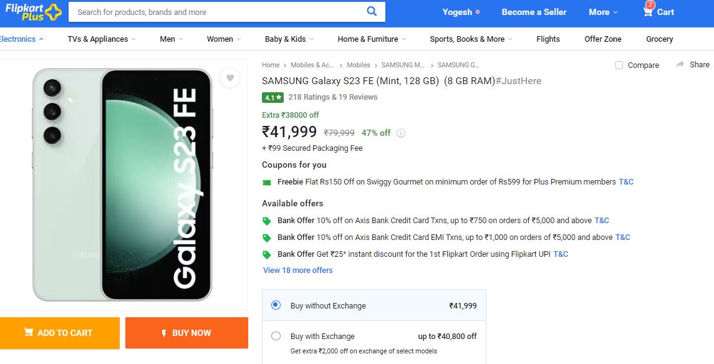View 18 more offers link
Screen dimensions: 714x364
coord(298,271)
